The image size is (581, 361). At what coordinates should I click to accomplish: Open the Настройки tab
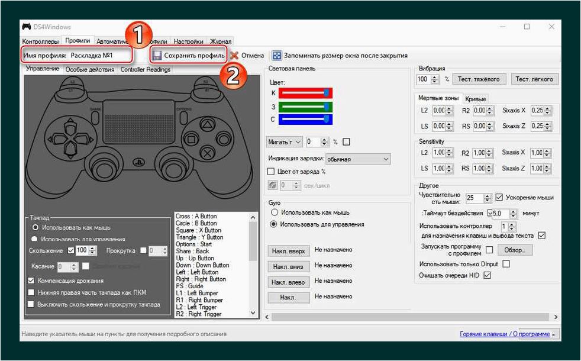tap(188, 41)
